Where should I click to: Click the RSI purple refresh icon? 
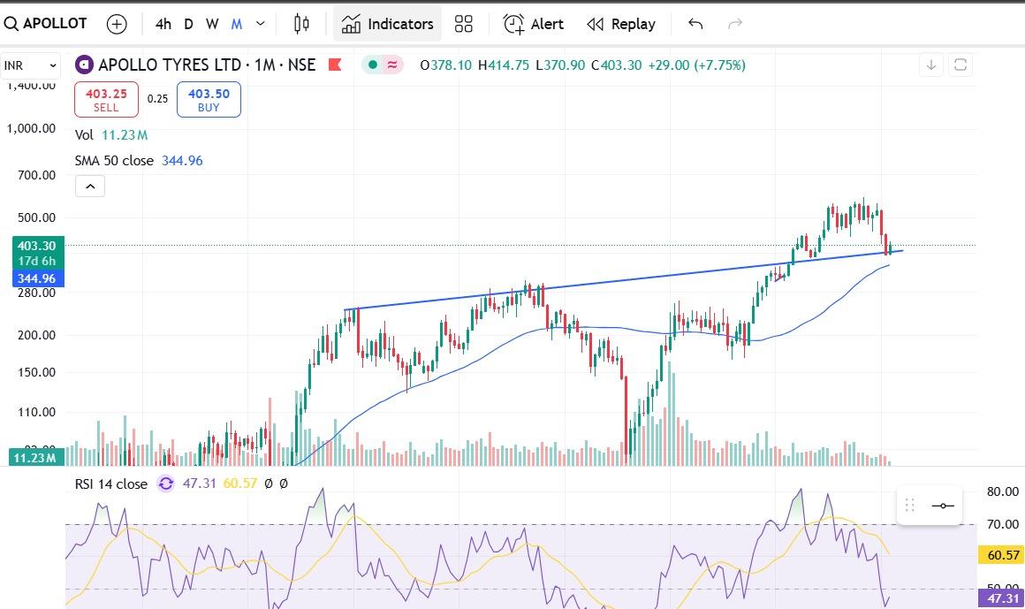(166, 484)
